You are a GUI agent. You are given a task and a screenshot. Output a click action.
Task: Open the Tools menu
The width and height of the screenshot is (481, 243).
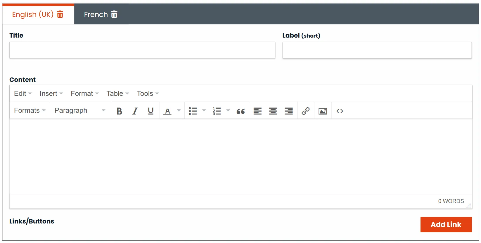click(148, 94)
